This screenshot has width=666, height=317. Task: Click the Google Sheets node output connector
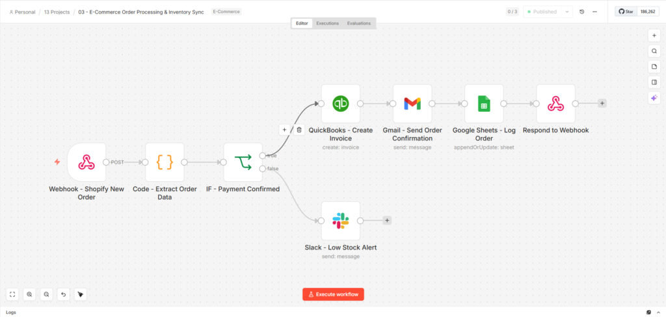[x=504, y=103]
